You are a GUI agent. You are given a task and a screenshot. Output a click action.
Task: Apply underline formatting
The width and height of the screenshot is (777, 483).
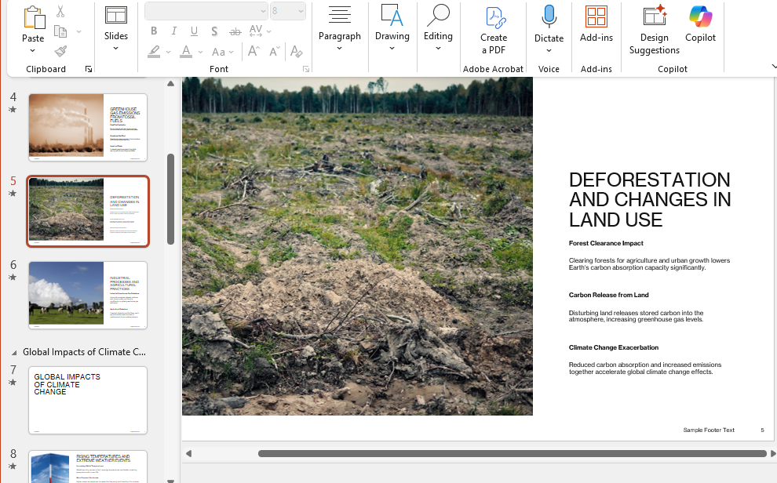[x=193, y=31]
